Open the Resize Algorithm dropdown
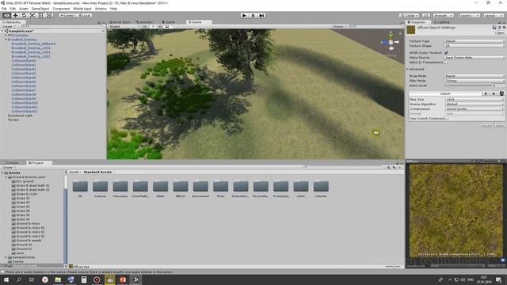This screenshot has width=507, height=285. pyautogui.click(x=475, y=104)
